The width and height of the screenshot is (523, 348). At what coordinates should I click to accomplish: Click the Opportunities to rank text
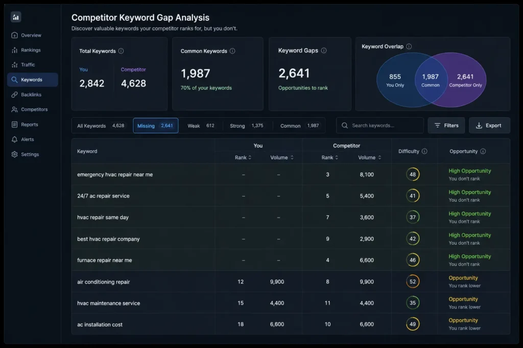(x=303, y=88)
